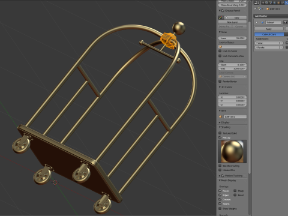The image size is (288, 216).
Task: Click 3D Cursor Z location field
Action: point(233,105)
